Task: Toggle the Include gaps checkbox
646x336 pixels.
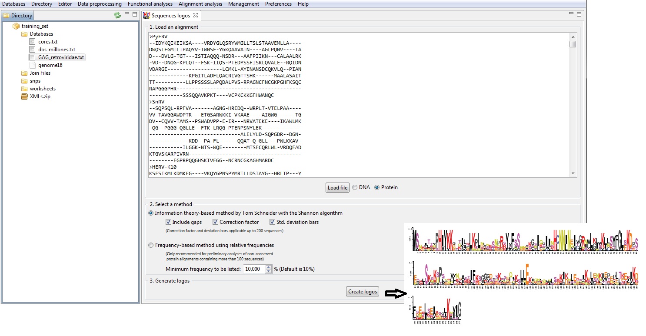Action: (169, 222)
